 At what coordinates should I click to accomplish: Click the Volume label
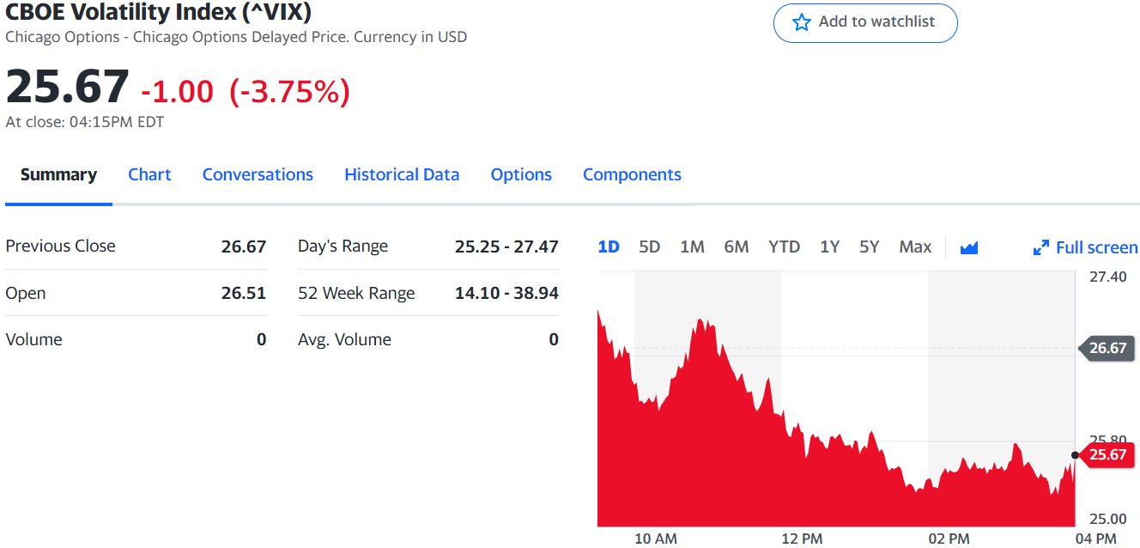point(33,339)
